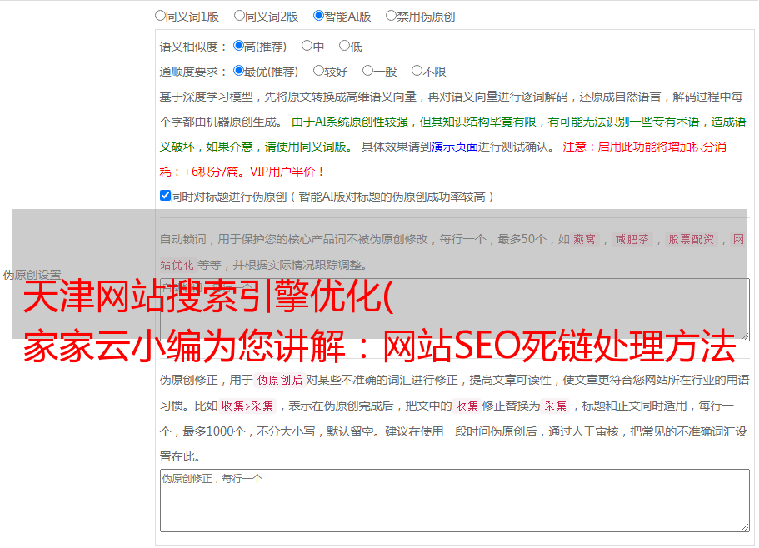759x548 pixels.
Task: Click the 伪原创设置 label
Action: coord(32,275)
